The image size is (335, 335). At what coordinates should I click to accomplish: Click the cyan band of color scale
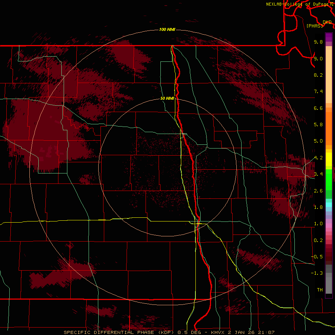[x=329, y=205]
